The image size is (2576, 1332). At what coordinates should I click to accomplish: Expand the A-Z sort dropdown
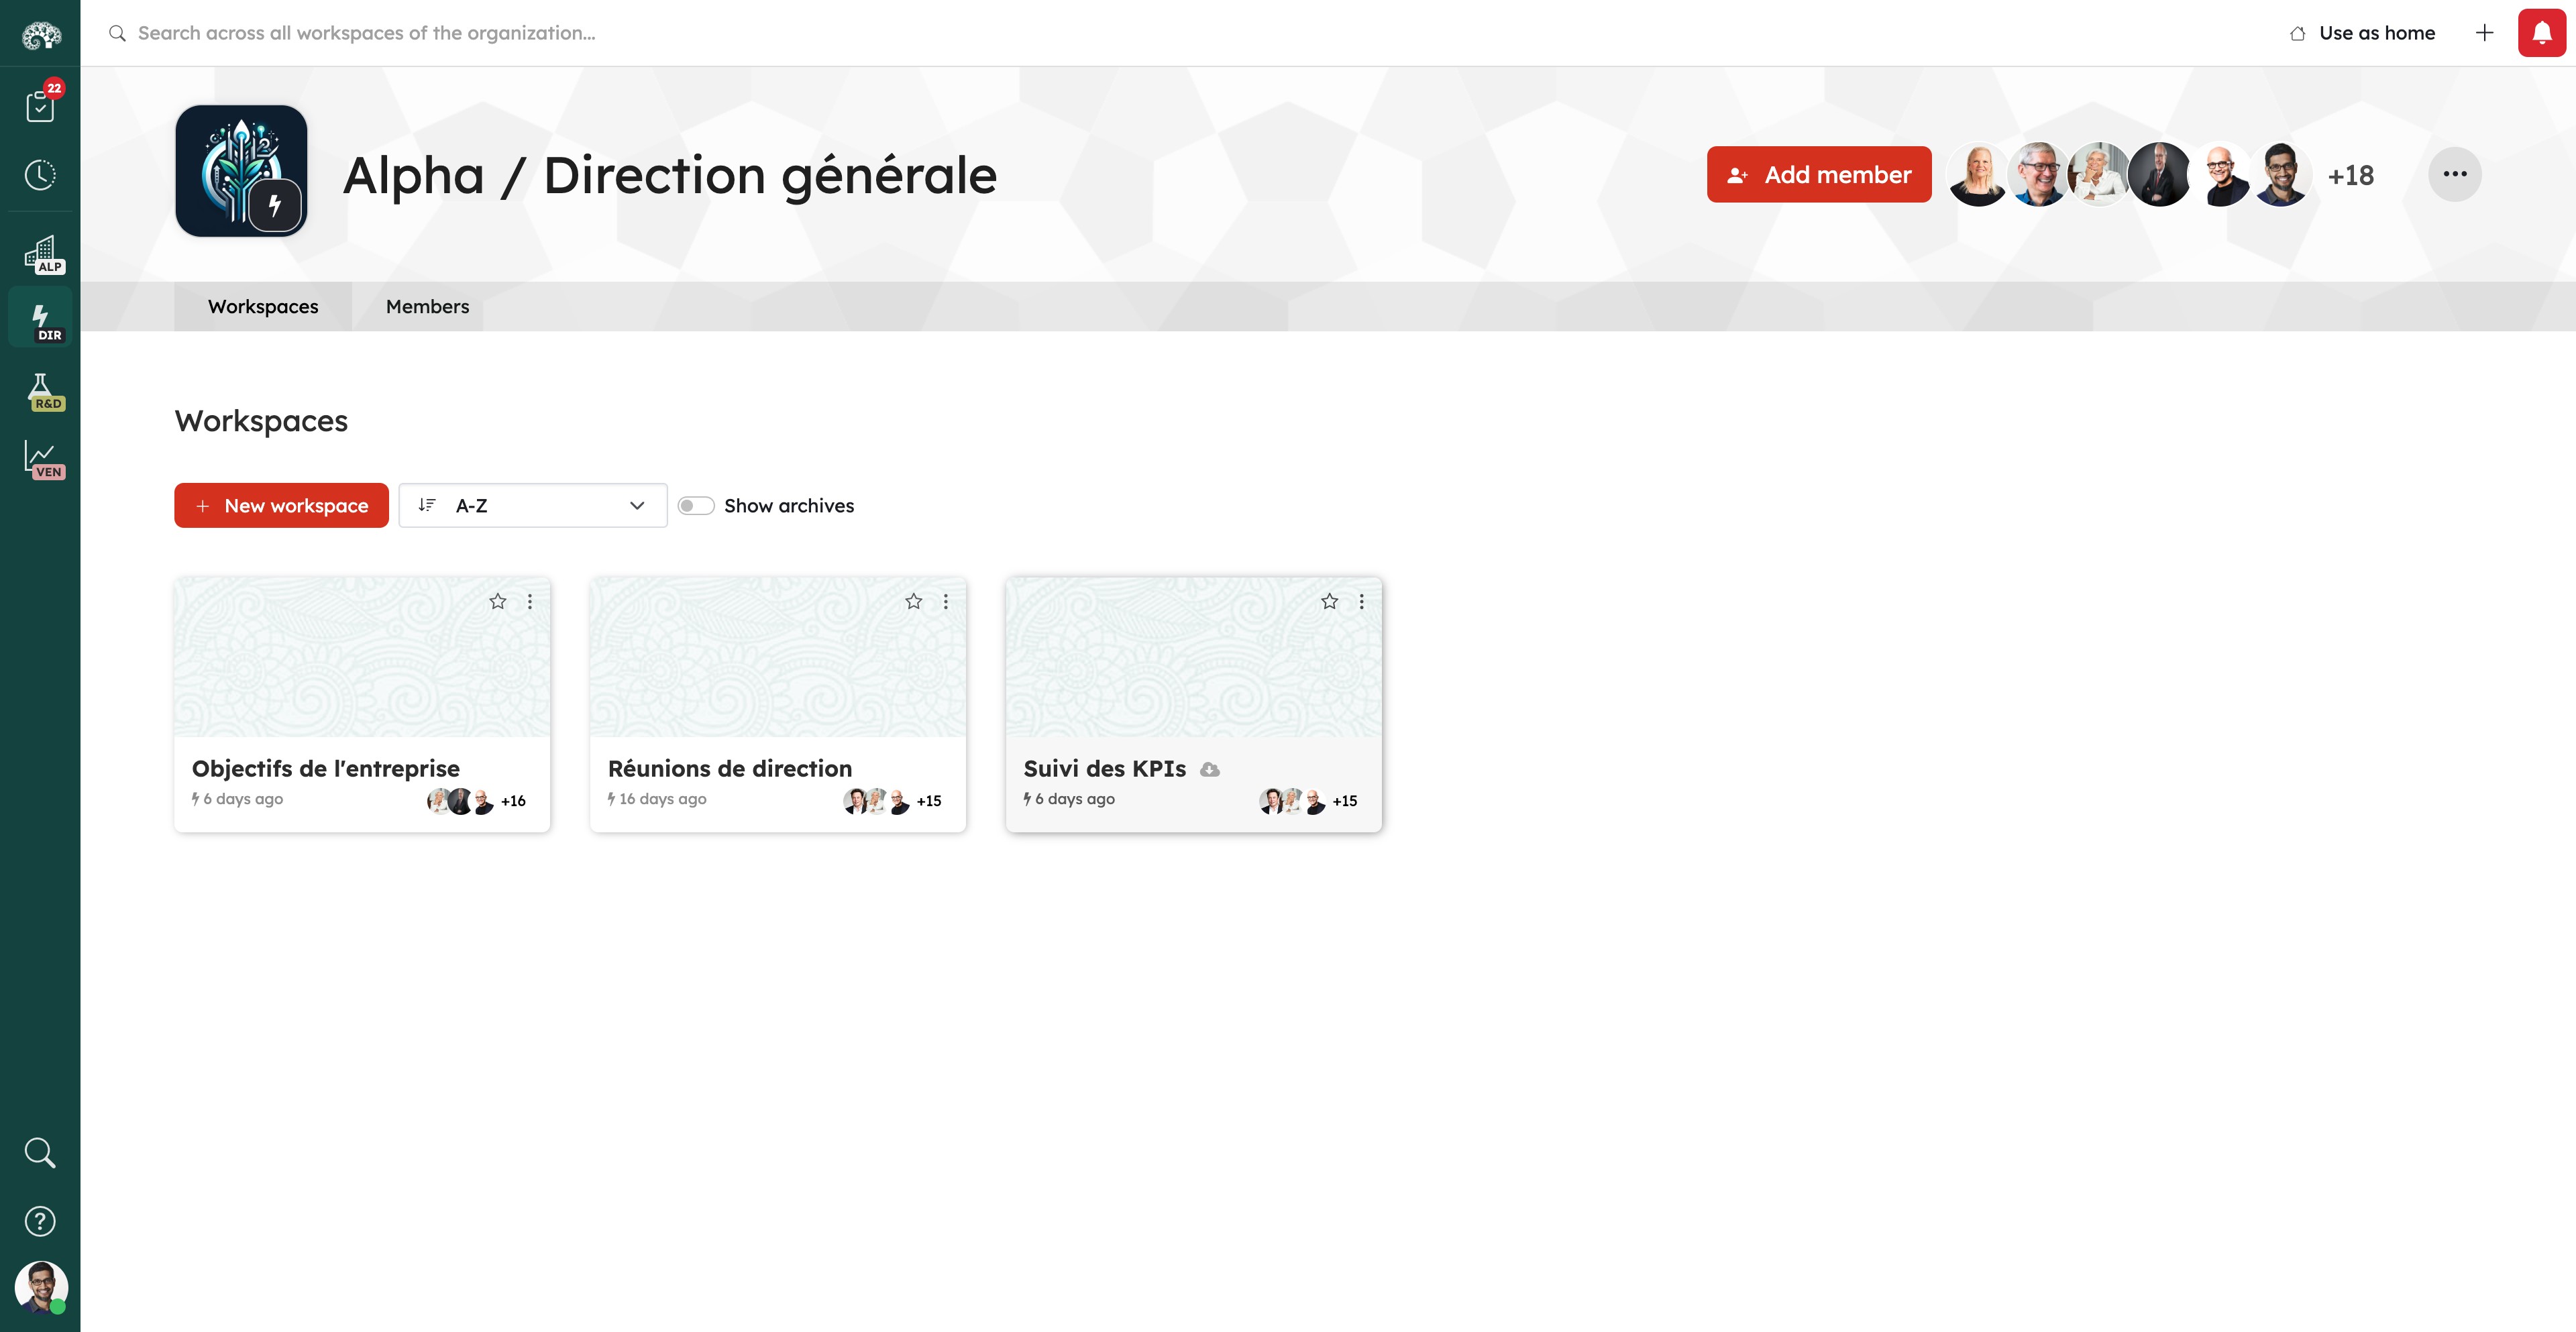point(532,506)
